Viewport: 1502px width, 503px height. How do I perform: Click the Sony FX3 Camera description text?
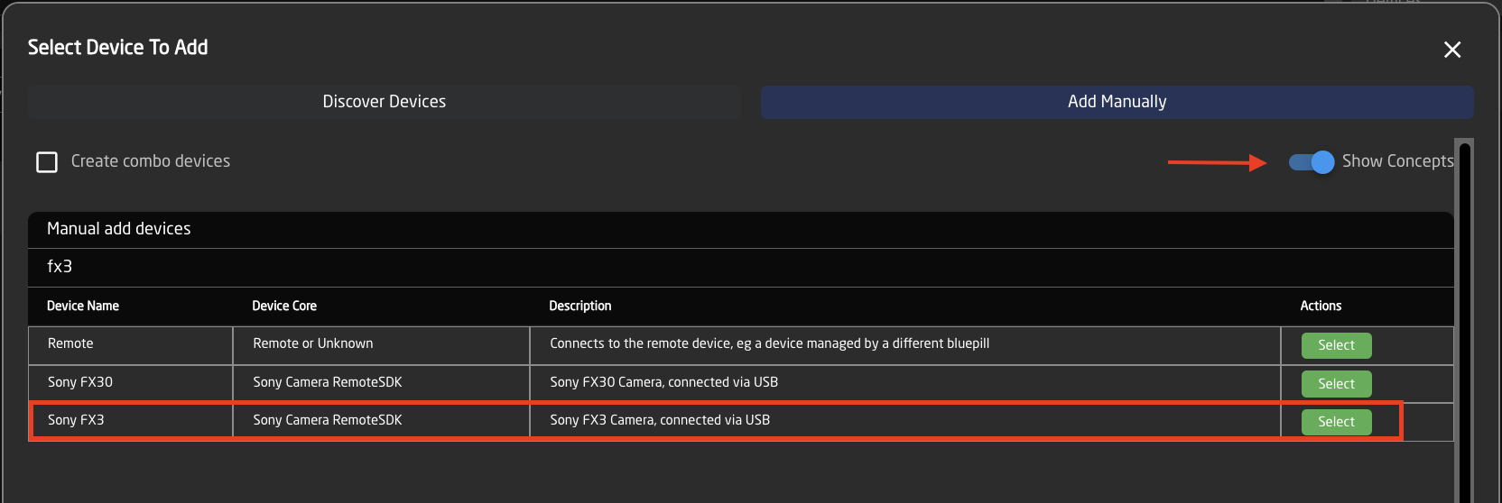[x=660, y=420]
